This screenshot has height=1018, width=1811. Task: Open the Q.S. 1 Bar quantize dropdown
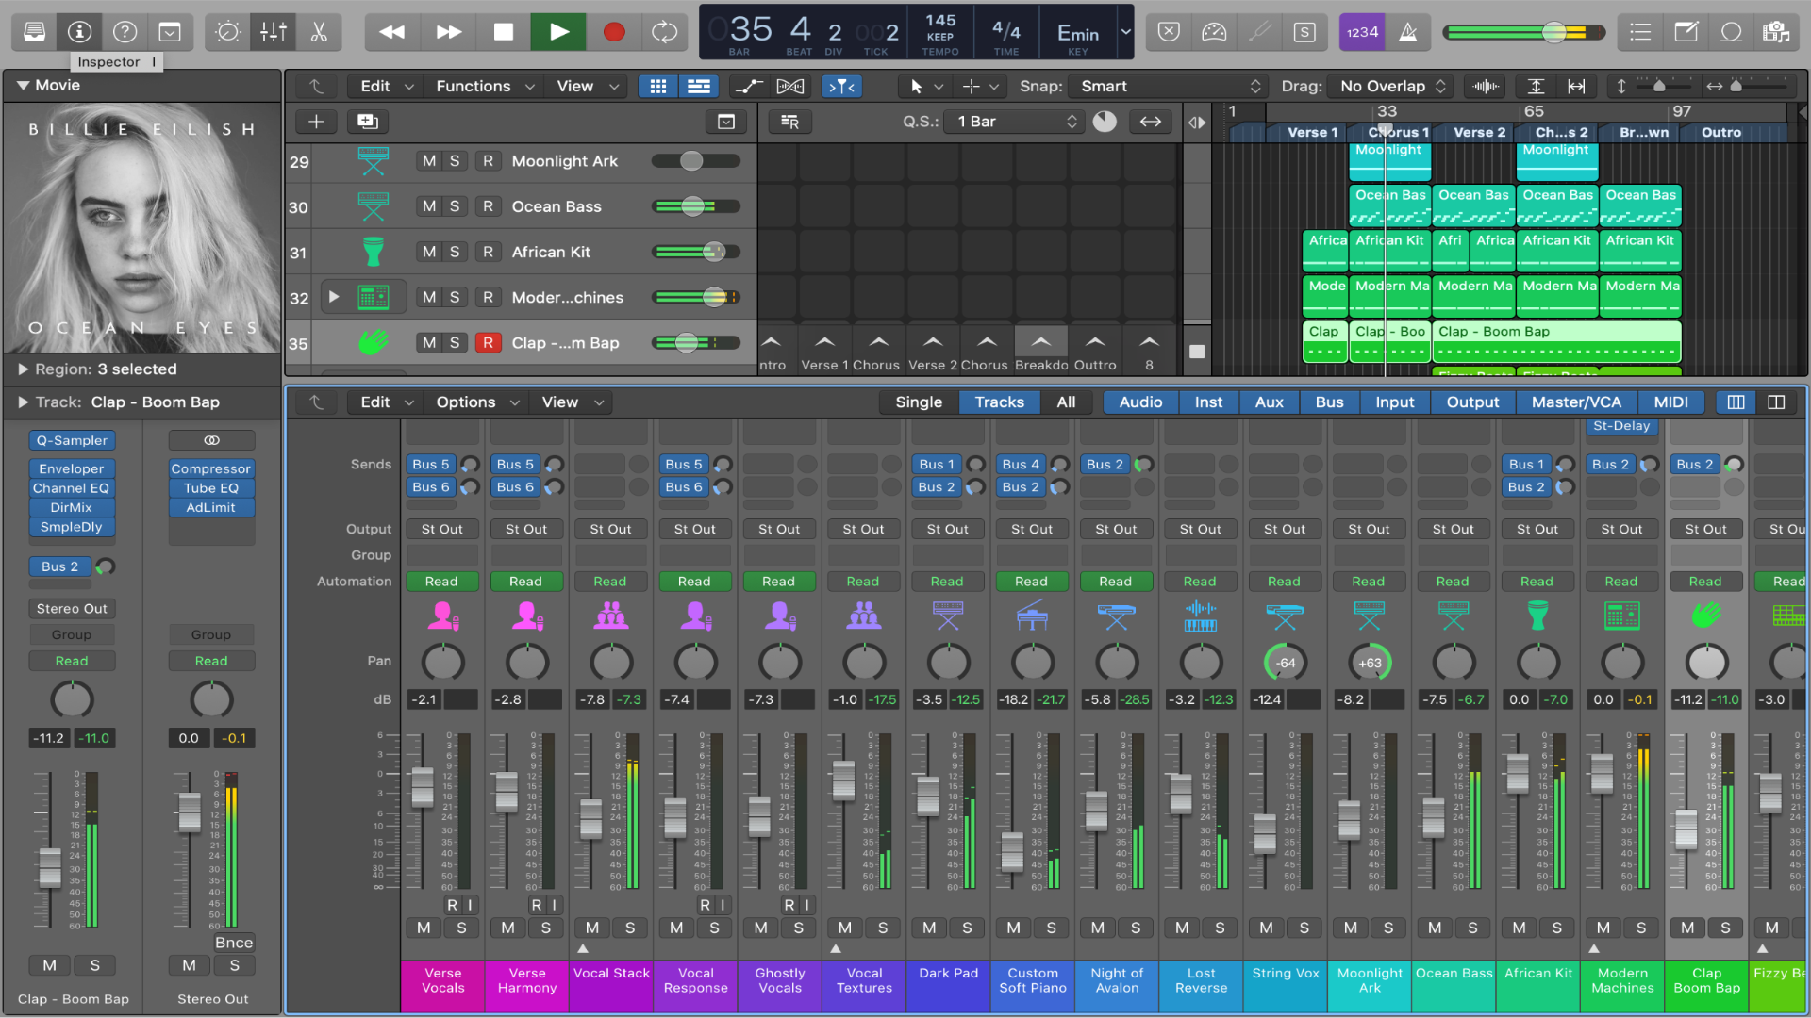pyautogui.click(x=1015, y=122)
